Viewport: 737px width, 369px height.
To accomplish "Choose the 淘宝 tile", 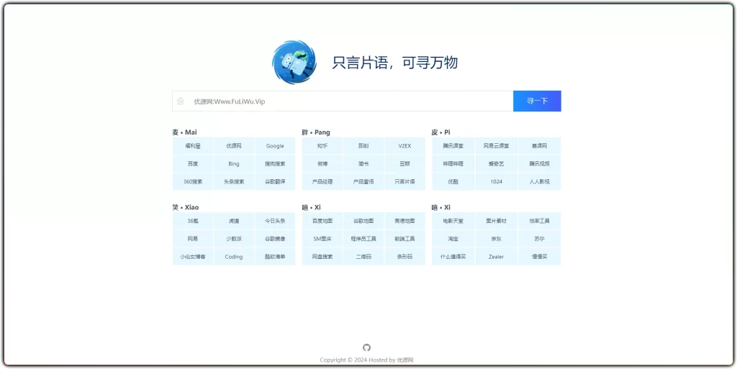I will click(453, 239).
